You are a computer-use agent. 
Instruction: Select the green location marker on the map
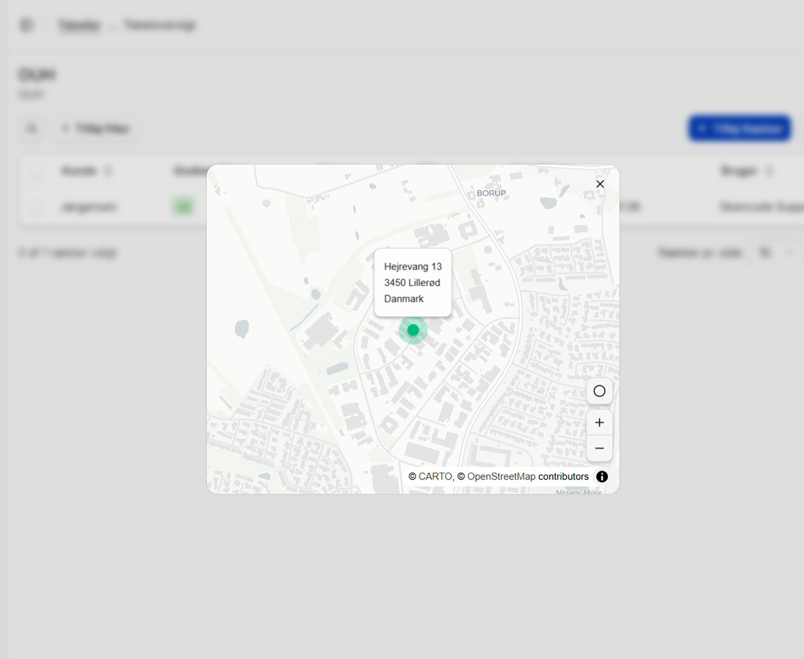413,330
